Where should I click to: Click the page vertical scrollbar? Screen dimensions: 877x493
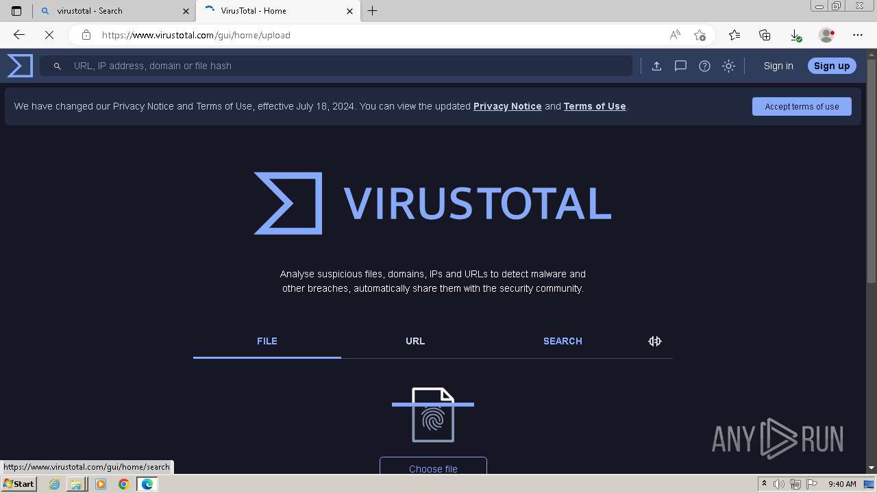[x=872, y=171]
